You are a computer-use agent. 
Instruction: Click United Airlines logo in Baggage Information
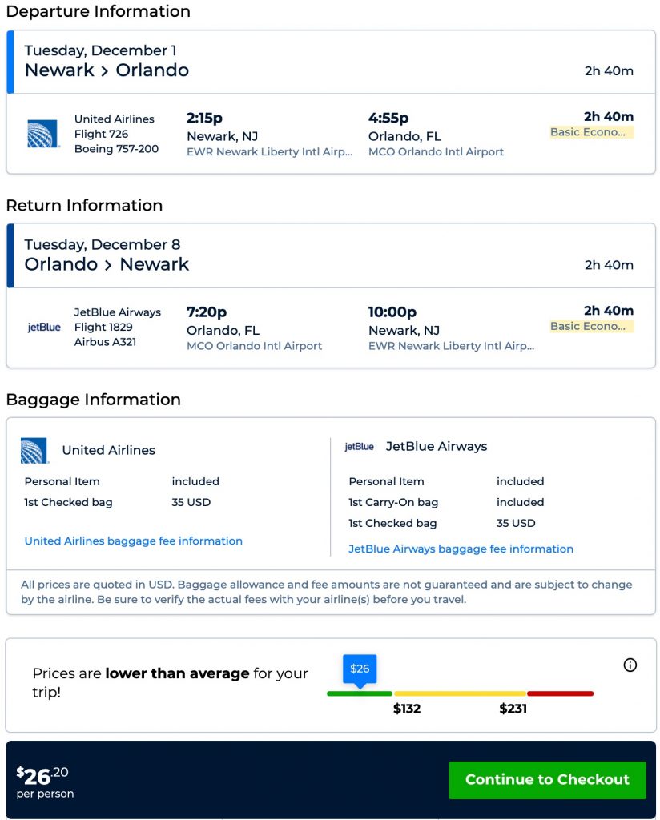[x=34, y=450]
